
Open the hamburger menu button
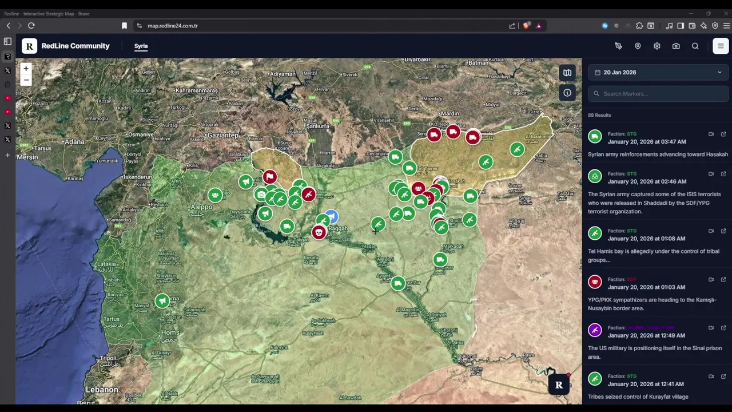721,46
